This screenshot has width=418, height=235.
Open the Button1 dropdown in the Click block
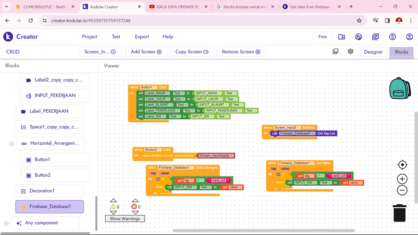click(155, 87)
